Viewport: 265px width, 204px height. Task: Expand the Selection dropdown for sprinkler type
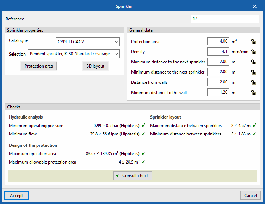coord(74,54)
